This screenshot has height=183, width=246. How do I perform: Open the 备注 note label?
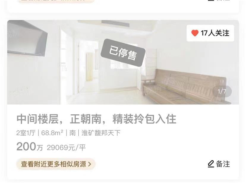[223, 164]
